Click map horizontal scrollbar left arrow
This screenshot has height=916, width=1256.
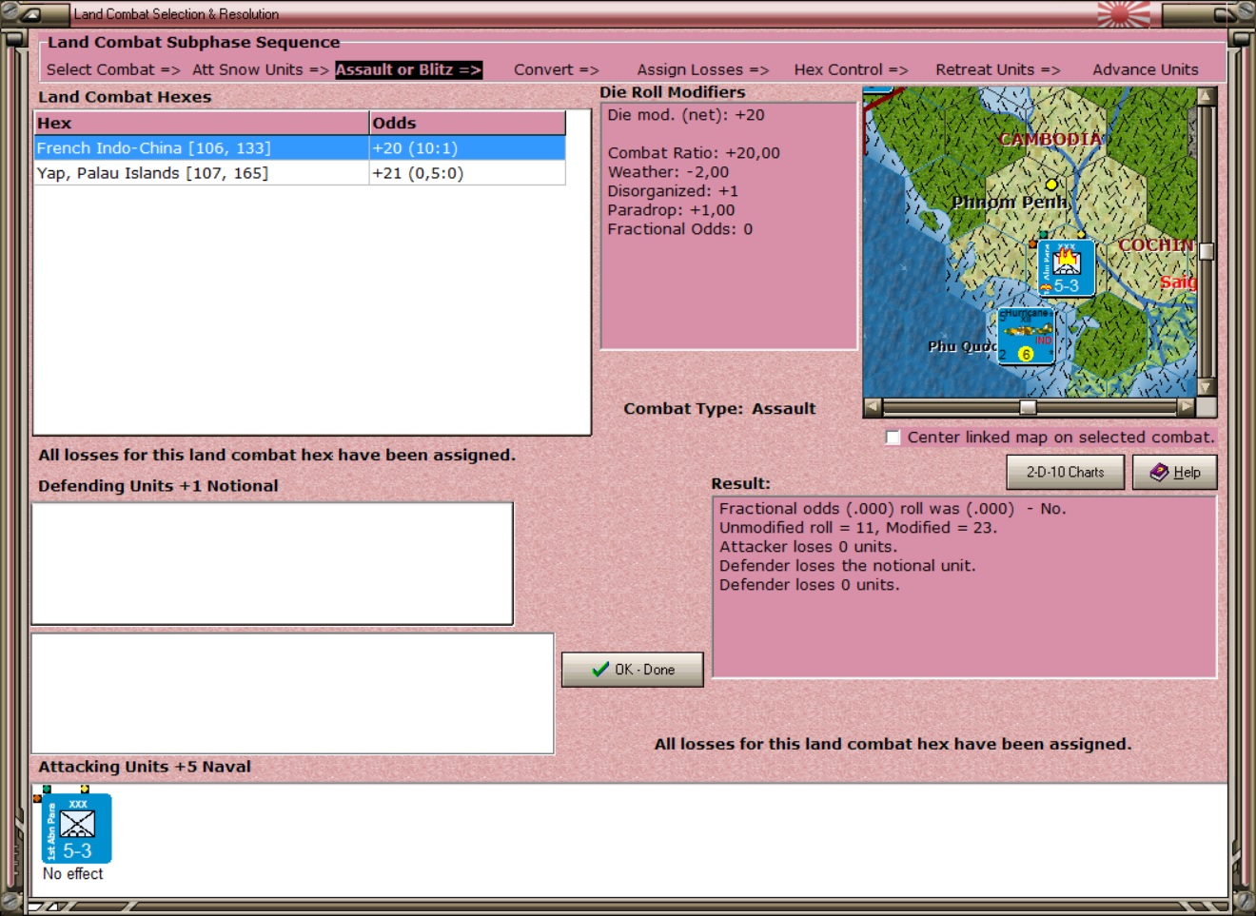tap(873, 407)
